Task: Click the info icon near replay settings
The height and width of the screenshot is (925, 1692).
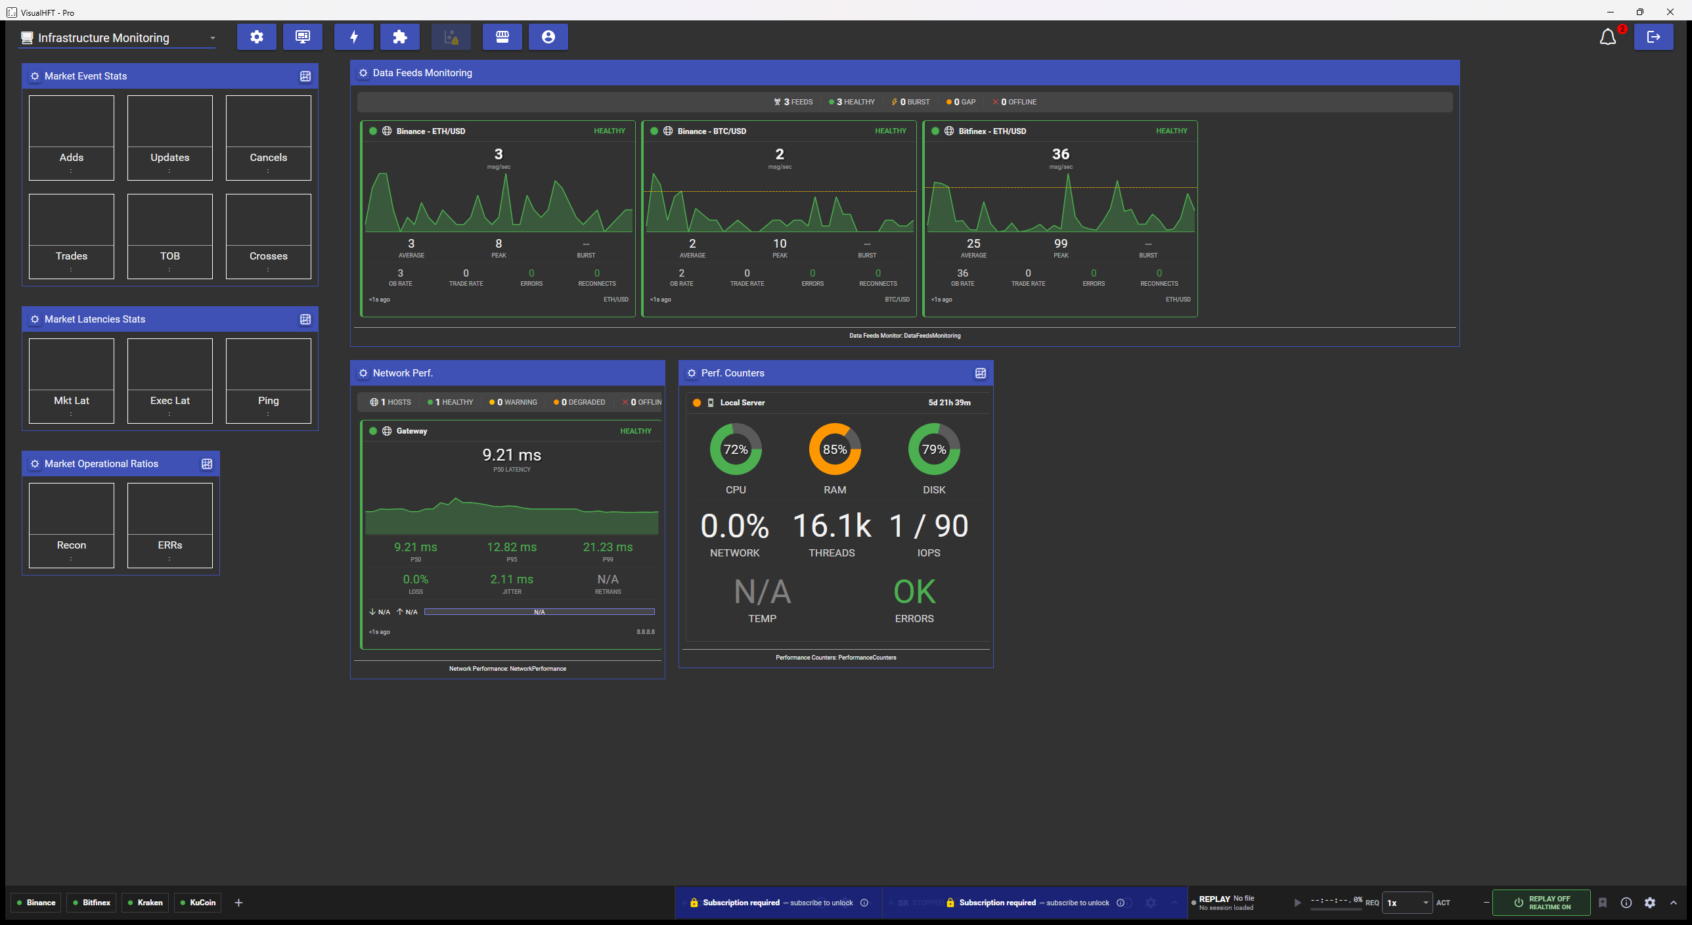Action: (1626, 903)
